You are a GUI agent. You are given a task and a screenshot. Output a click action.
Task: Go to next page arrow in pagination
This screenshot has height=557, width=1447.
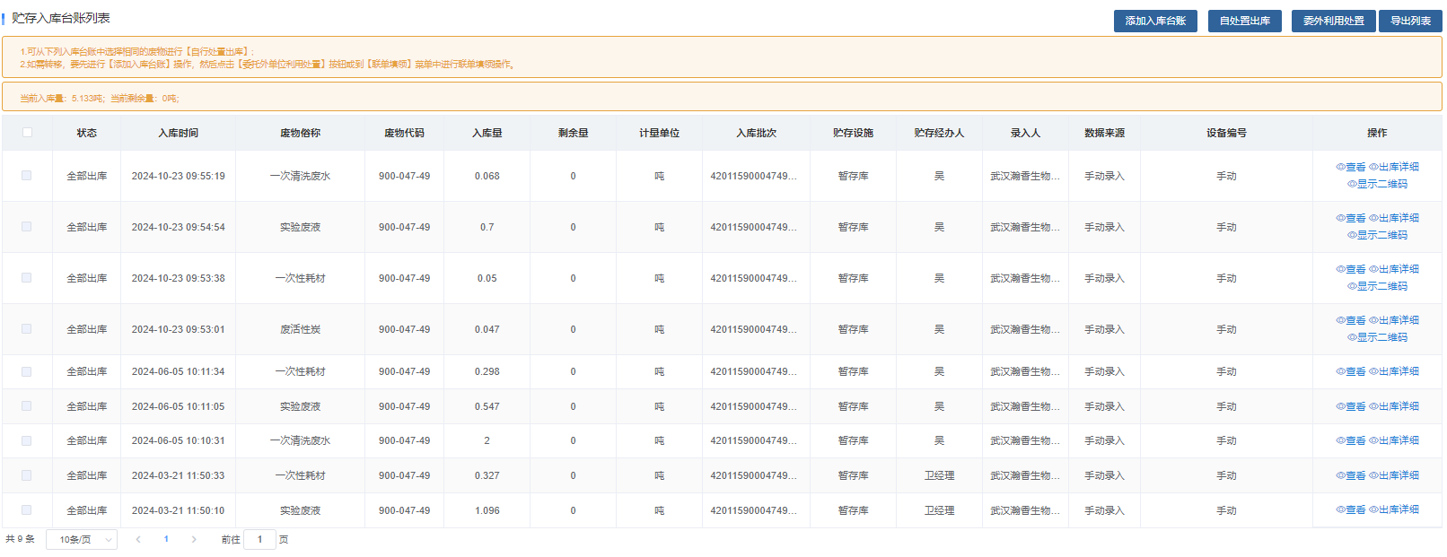click(194, 539)
